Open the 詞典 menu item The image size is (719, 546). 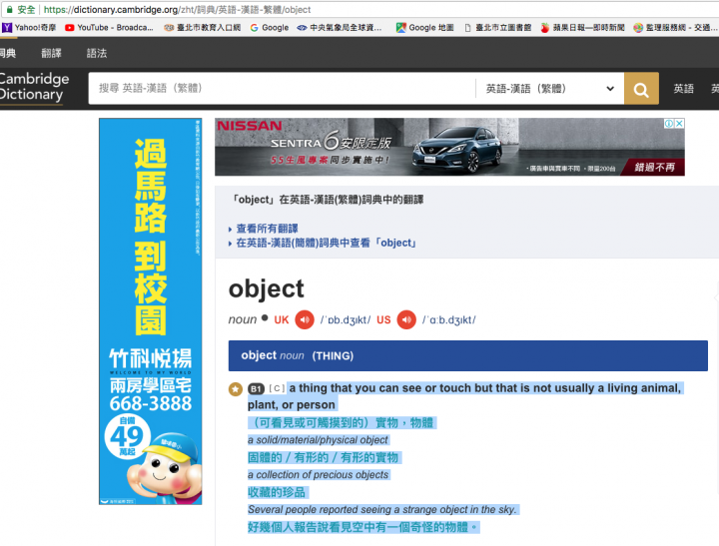[8, 53]
